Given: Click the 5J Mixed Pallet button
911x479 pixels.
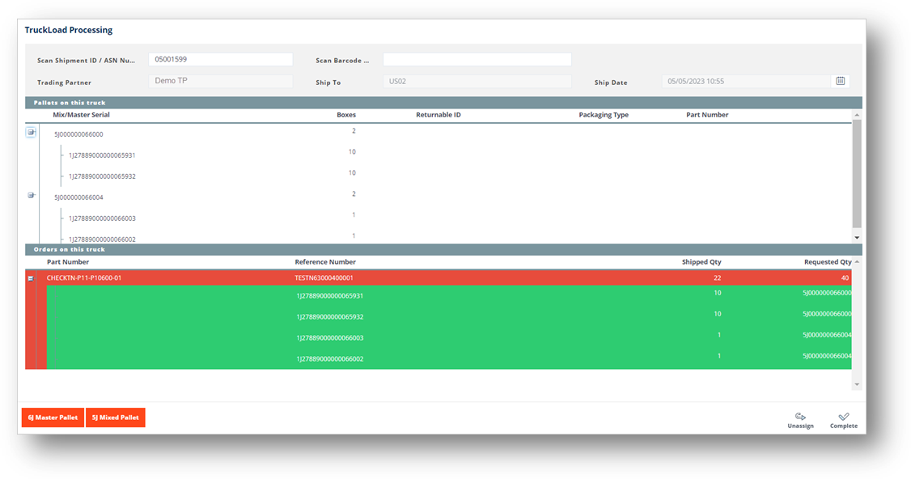Looking at the screenshot, I should click(x=115, y=418).
